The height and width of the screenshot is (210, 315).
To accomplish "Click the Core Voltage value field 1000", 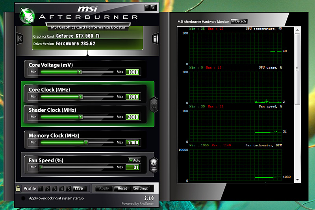I will [132, 72].
